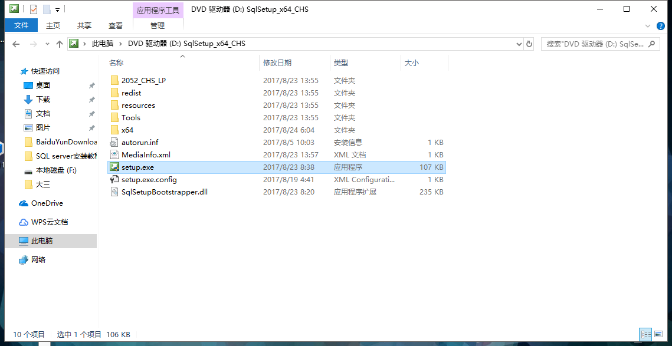Click the back navigation arrow
The height and width of the screenshot is (346, 672).
pos(15,43)
